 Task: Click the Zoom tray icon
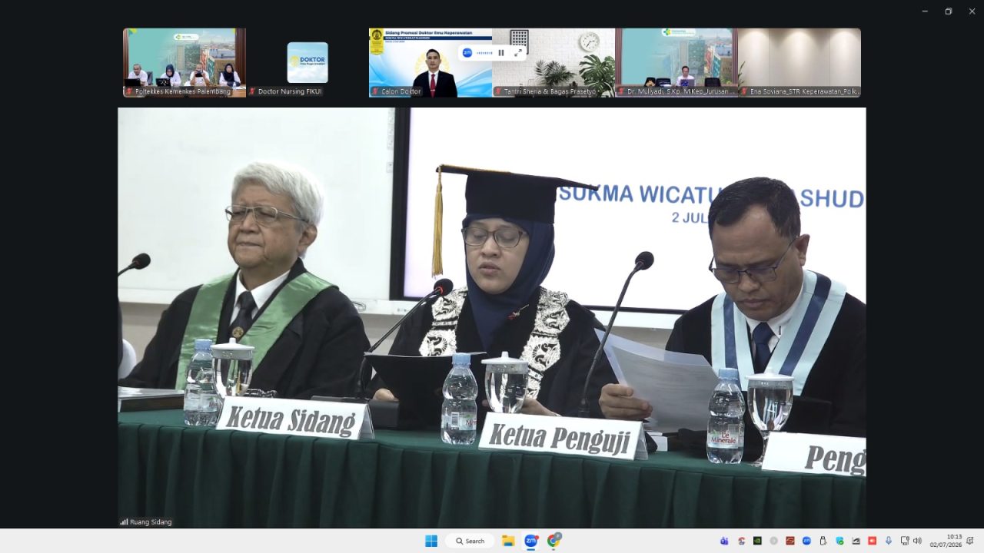tap(806, 541)
